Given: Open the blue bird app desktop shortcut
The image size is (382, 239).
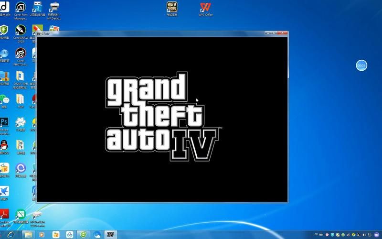Looking at the screenshot, I should click(x=4, y=193).
